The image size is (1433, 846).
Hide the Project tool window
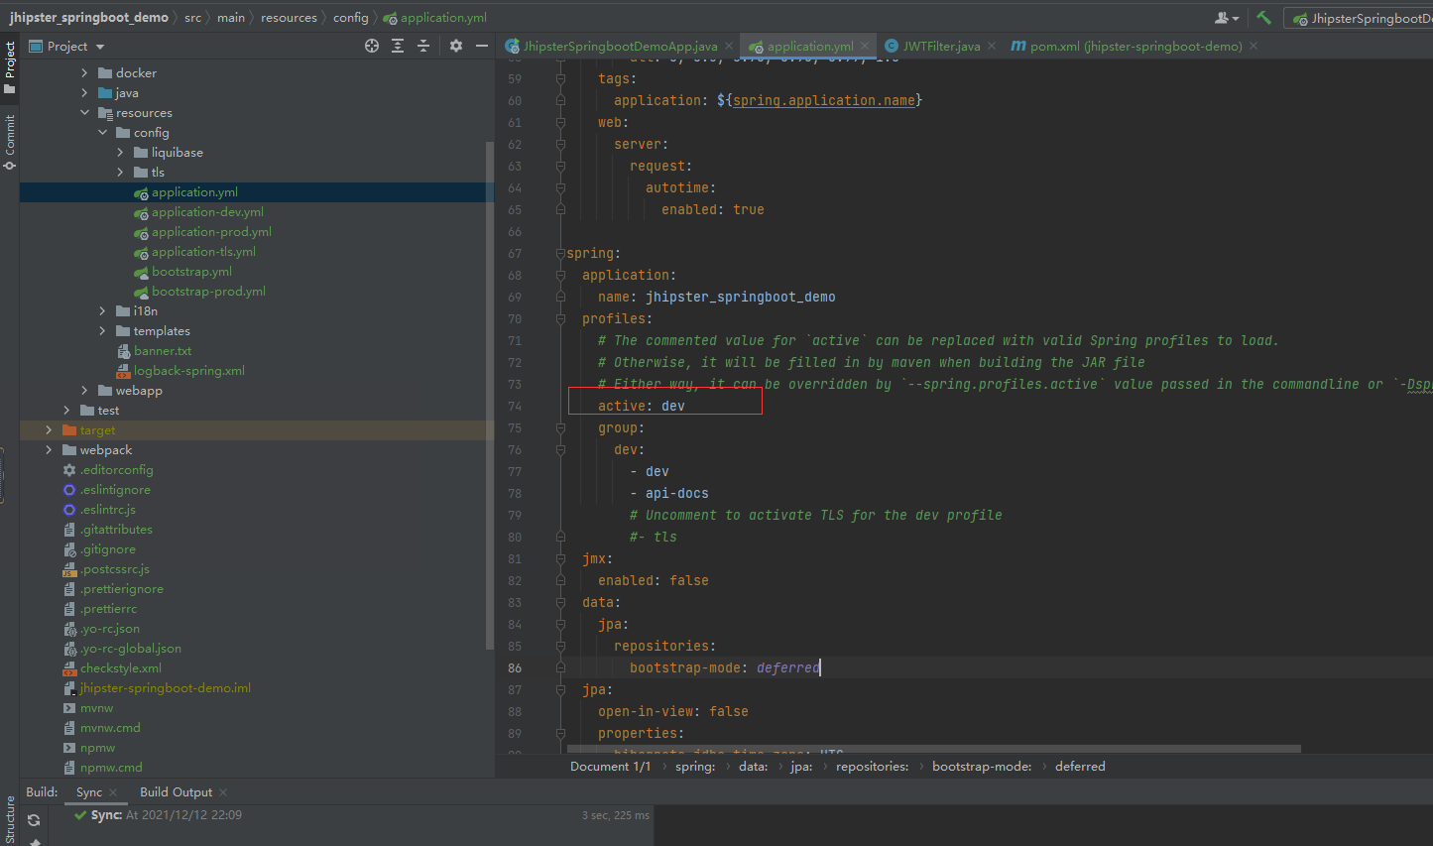click(x=482, y=46)
